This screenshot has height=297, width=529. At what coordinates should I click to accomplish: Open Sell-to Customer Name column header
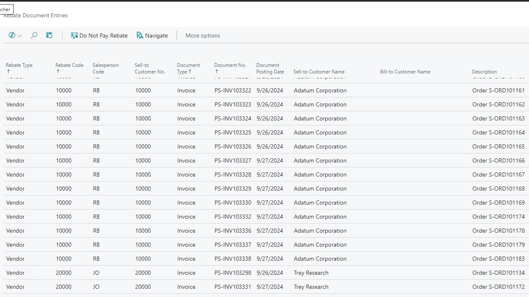pos(319,72)
